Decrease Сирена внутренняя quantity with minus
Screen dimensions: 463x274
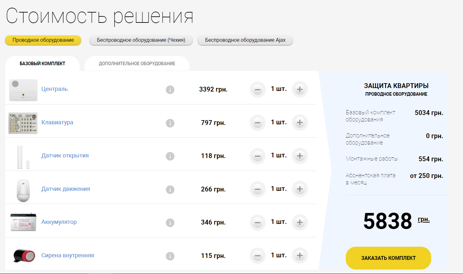click(258, 256)
